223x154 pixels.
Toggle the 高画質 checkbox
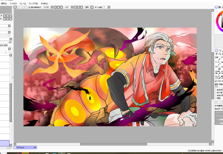click(x=216, y=106)
